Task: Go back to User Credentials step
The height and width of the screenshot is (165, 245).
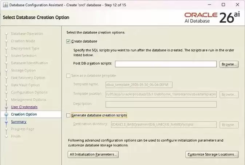Action: (x=24, y=107)
